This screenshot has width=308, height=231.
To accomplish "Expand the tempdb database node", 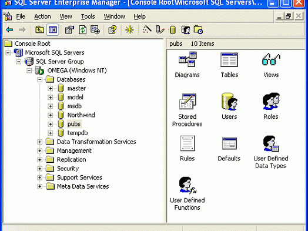I will tap(50, 133).
